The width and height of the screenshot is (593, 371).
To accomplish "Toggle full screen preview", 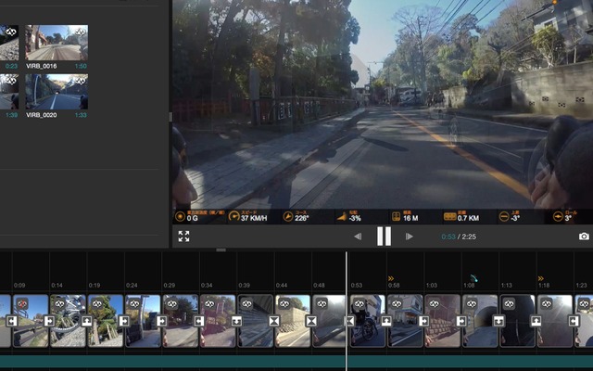I will 183,237.
